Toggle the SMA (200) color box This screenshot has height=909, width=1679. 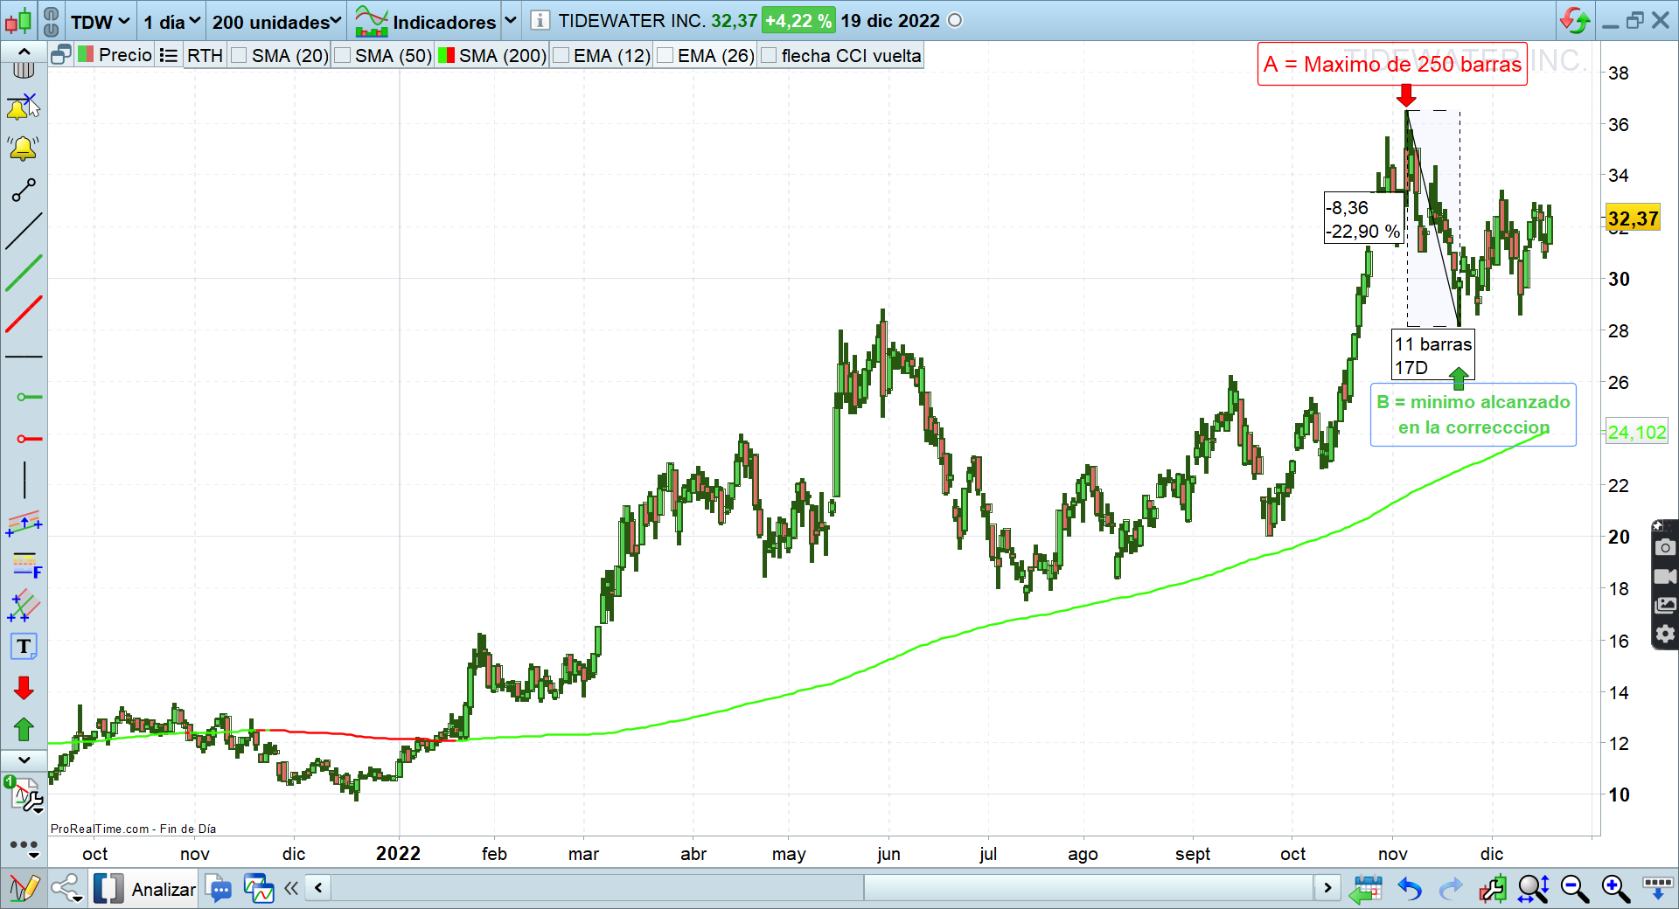446,55
